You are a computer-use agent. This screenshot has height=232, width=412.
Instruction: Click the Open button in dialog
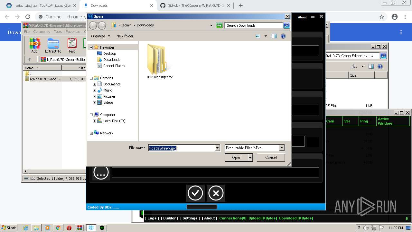237,158
